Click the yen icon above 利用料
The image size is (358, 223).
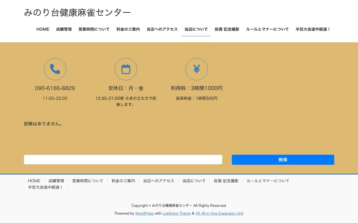pos(197,69)
